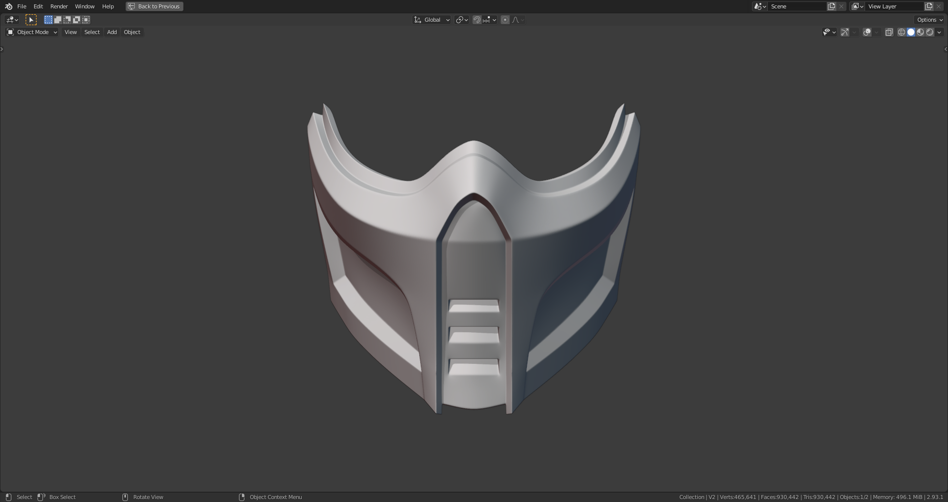Open proportional editing falloff dropdown
This screenshot has width=948, height=502.
[x=518, y=20]
